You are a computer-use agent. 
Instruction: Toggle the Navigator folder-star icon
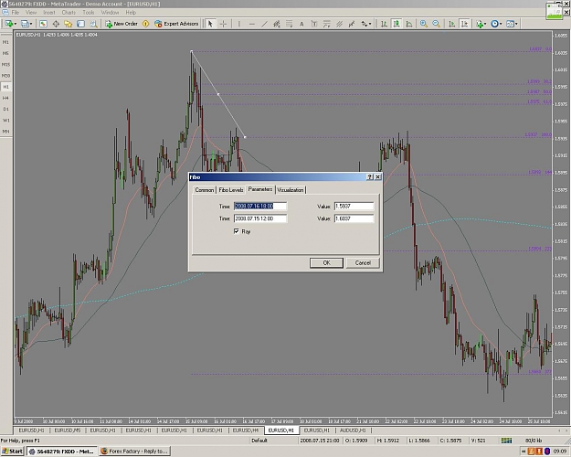coord(69,24)
